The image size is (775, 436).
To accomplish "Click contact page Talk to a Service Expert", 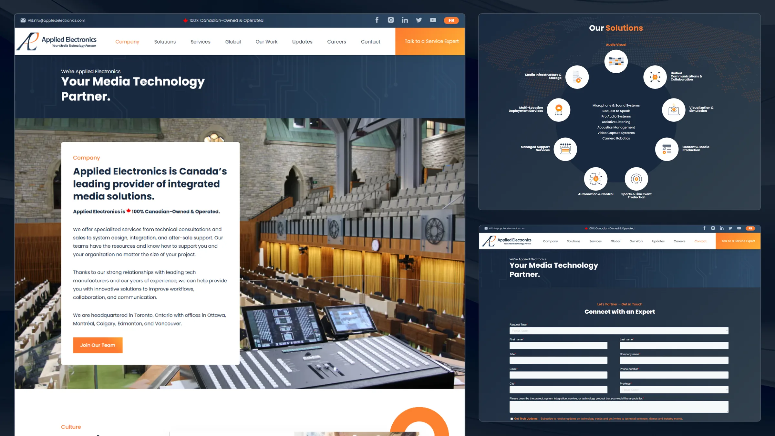I will [x=738, y=241].
